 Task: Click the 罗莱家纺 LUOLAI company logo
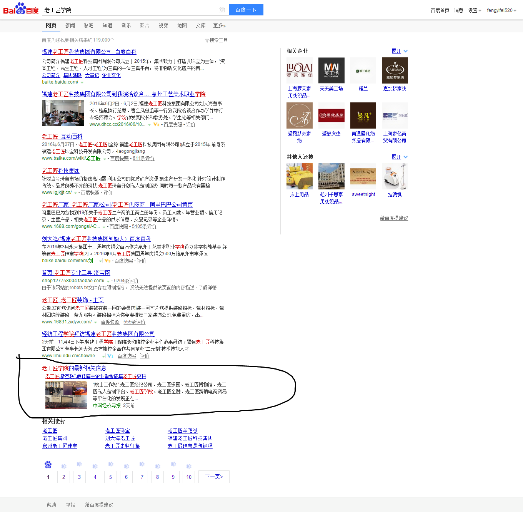pyautogui.click(x=299, y=70)
